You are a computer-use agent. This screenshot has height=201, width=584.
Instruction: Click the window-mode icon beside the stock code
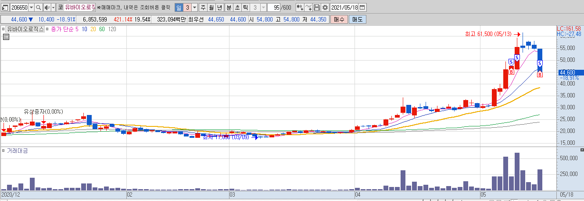pyautogui.click(x=5, y=7)
